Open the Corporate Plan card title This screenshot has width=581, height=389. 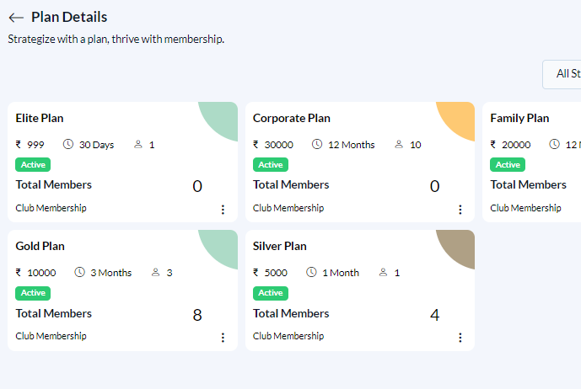[292, 118]
